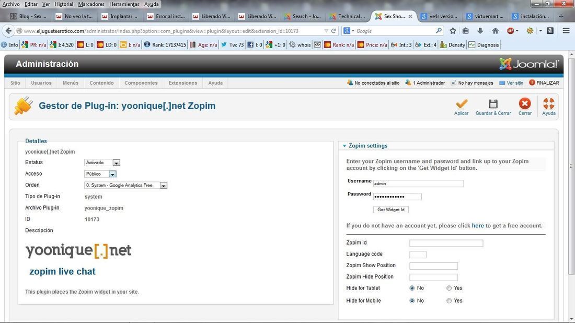Click the browser URL address bar
575x323 pixels.
point(172,31)
